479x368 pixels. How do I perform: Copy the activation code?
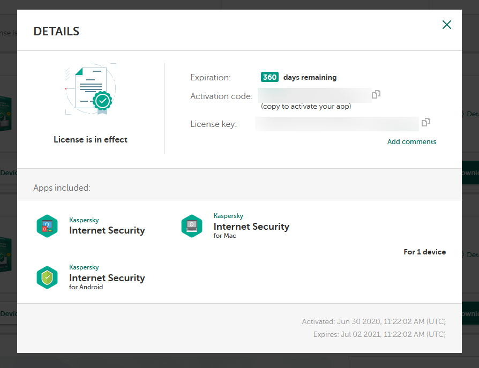tap(376, 94)
